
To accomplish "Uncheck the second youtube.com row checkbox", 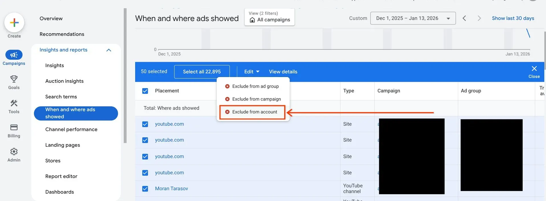I will (145, 140).
